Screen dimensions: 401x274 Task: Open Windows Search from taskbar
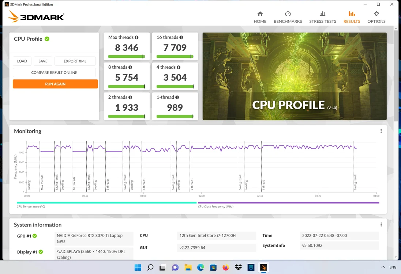tap(150, 267)
